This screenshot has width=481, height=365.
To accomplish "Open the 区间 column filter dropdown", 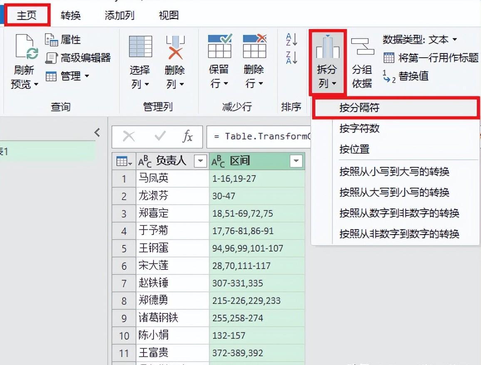I will pos(296,161).
